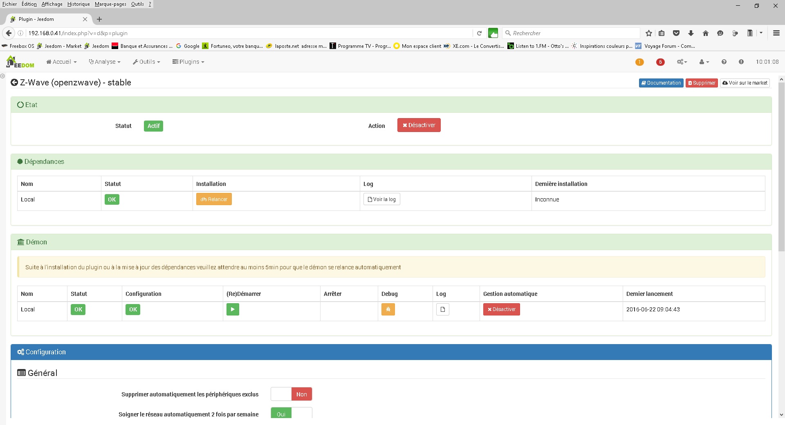Click 'Voir sur le market' button
The height and width of the screenshot is (425, 785).
click(745, 83)
